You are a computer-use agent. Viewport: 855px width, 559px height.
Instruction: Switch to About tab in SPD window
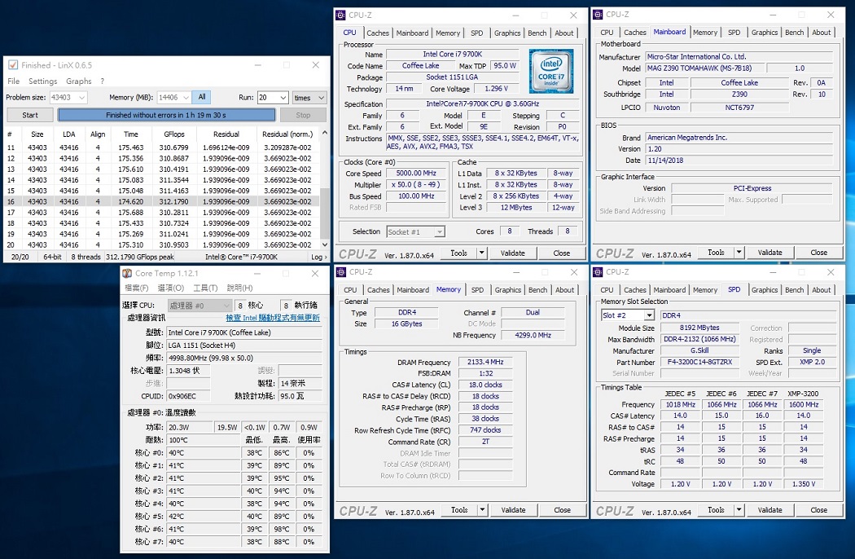coord(821,290)
